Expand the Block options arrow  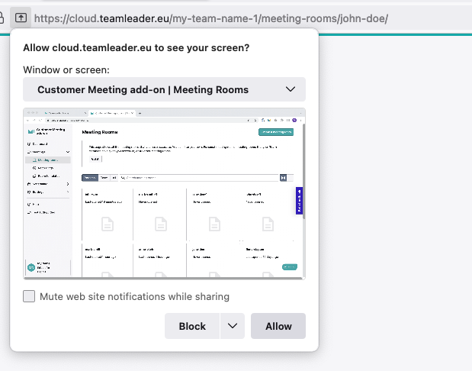pyautogui.click(x=233, y=326)
